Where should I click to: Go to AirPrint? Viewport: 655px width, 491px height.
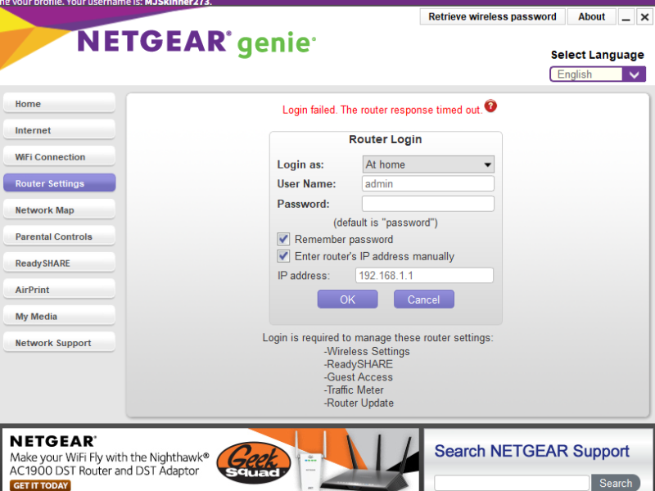[59, 290]
